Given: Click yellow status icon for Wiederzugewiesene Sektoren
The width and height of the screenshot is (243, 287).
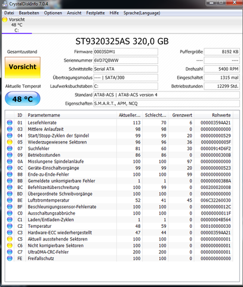Looking at the screenshot, I should click(x=10, y=142).
